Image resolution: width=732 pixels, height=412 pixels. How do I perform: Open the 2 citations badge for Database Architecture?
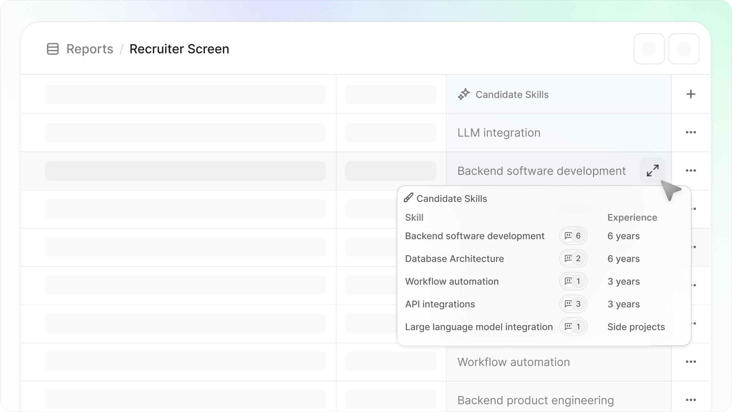click(x=573, y=259)
